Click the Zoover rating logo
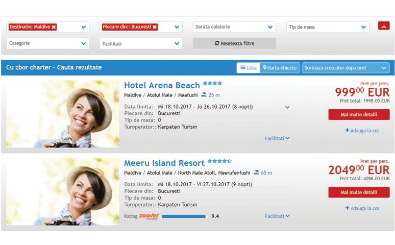Image resolution: width=395 pixels, height=245 pixels. [149, 216]
